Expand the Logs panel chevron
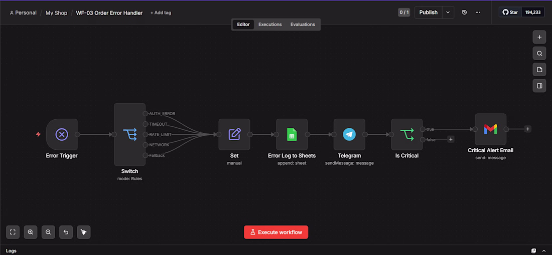The width and height of the screenshot is (552, 255). 544,251
